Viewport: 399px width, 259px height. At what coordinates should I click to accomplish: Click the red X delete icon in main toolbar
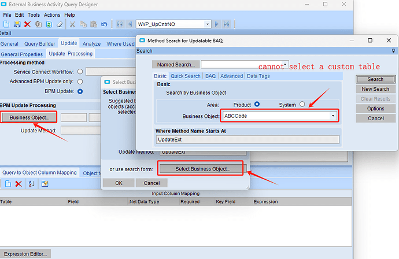click(x=28, y=24)
